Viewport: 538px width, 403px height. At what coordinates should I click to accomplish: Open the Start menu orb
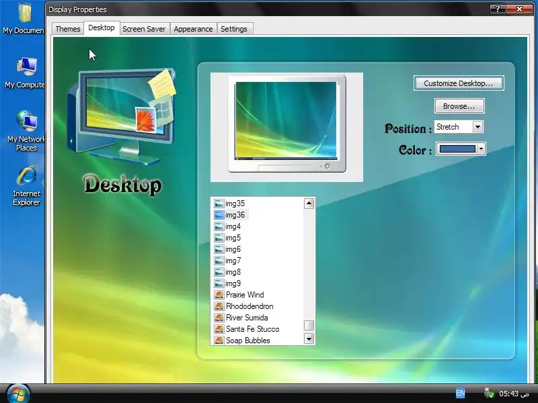pos(17,394)
